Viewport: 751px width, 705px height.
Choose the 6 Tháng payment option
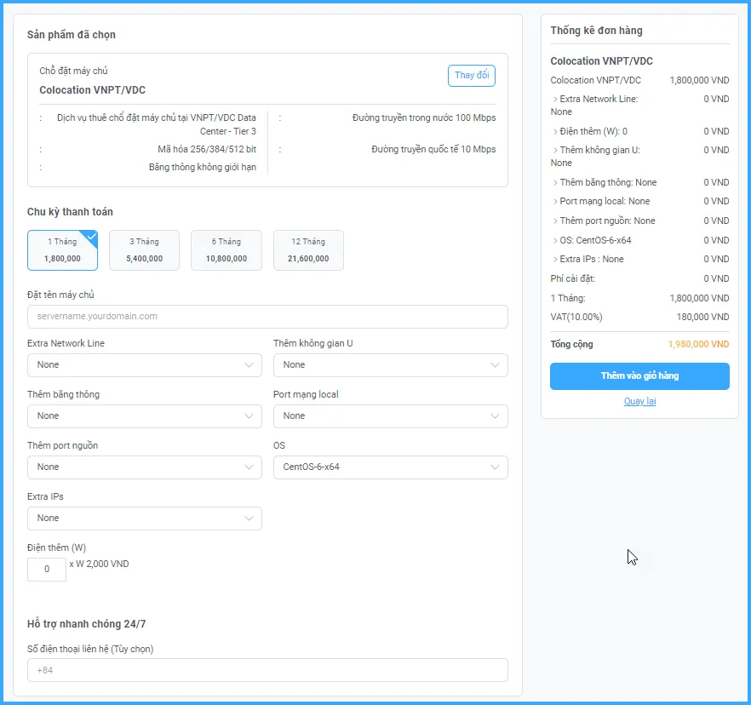point(226,250)
